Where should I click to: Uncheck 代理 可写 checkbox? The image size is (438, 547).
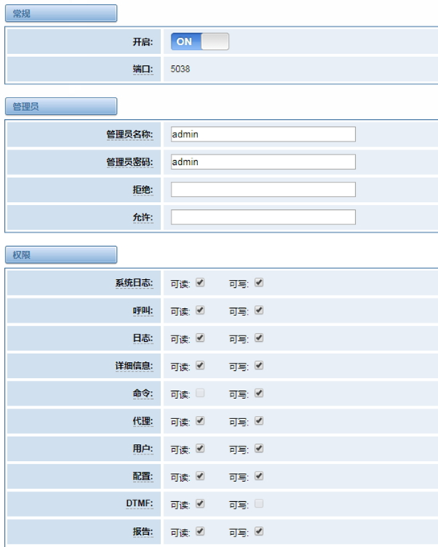point(258,421)
